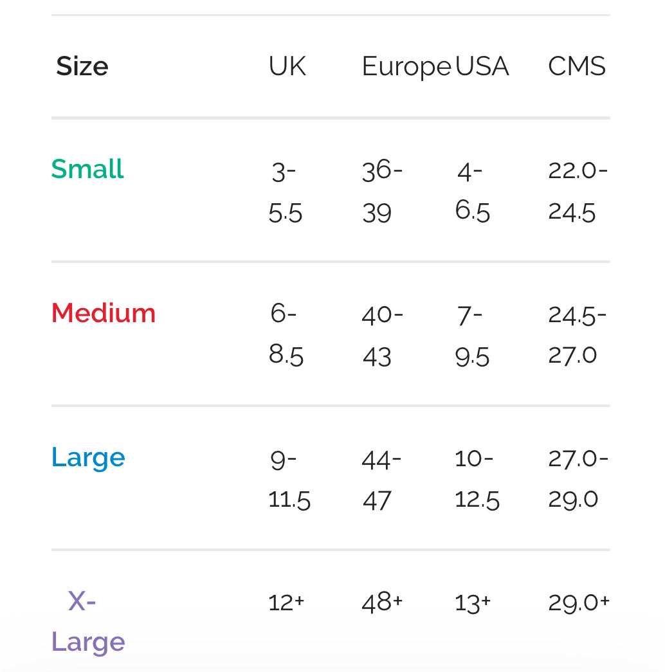
Task: Click the Medium CMS 24.5-27.0 cell
Action: [x=577, y=335]
